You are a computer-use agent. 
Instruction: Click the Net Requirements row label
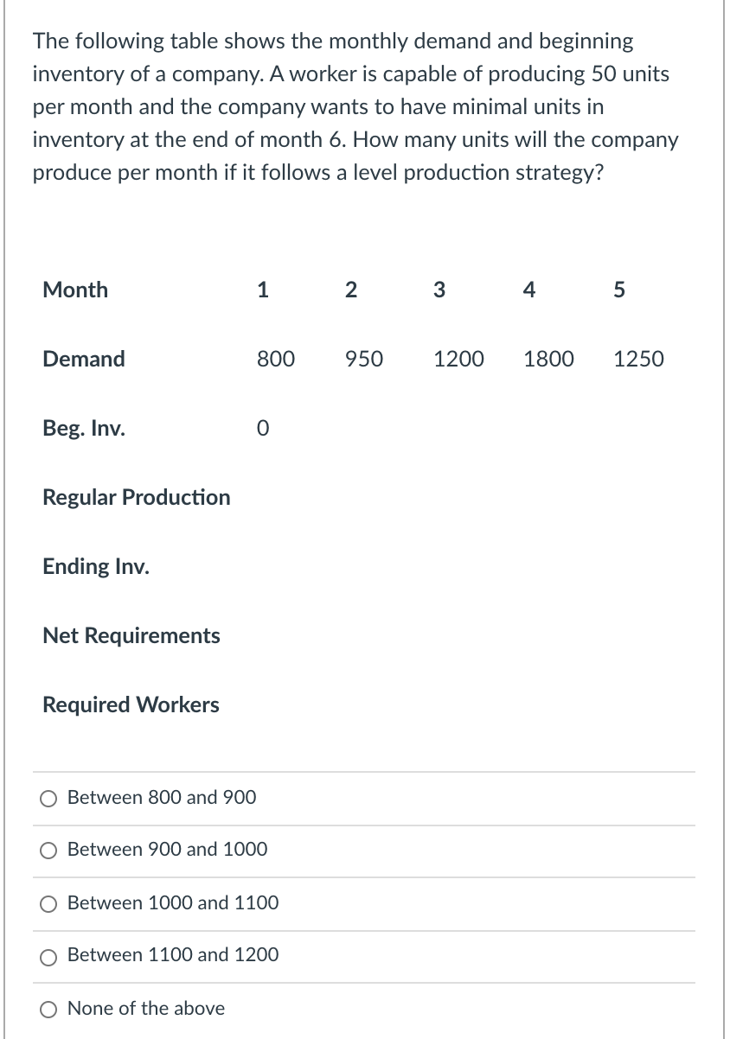(x=131, y=635)
